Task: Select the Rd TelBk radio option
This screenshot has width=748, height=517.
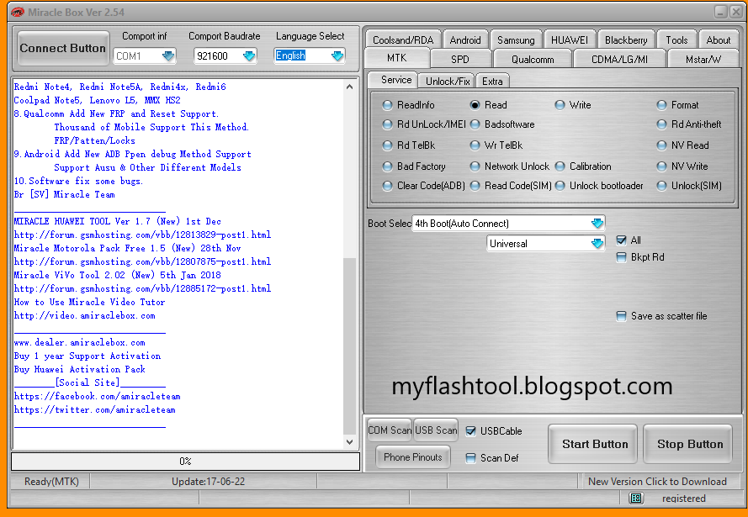Action: 409,145
